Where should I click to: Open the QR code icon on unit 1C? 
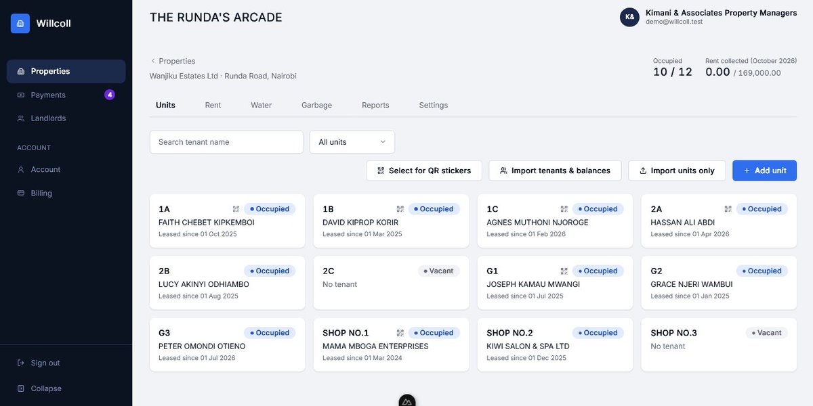point(564,209)
